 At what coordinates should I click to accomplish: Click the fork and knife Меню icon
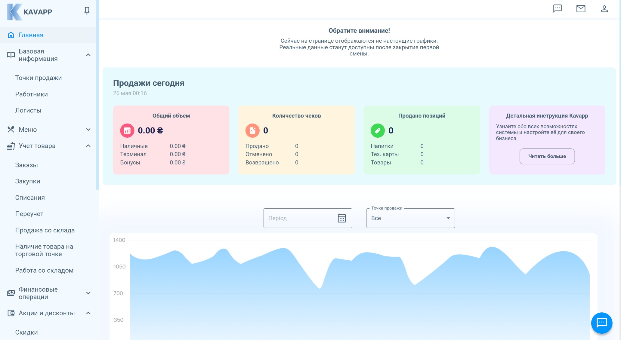click(11, 130)
